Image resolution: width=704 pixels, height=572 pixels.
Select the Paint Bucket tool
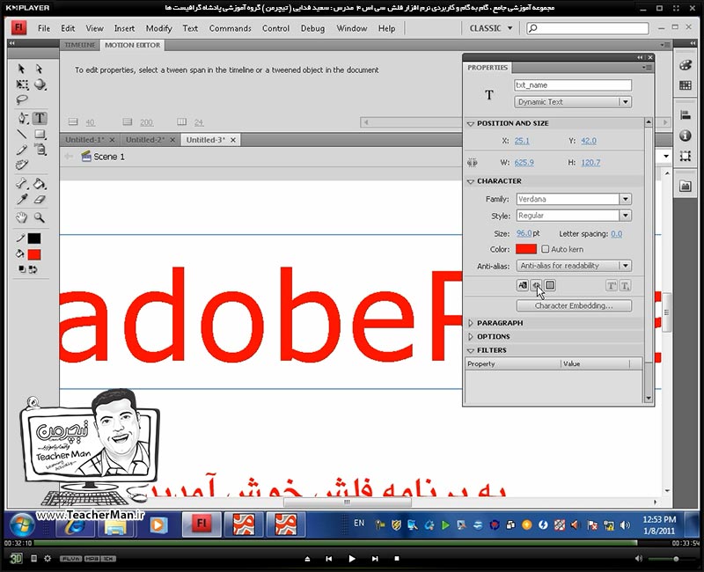pyautogui.click(x=40, y=183)
